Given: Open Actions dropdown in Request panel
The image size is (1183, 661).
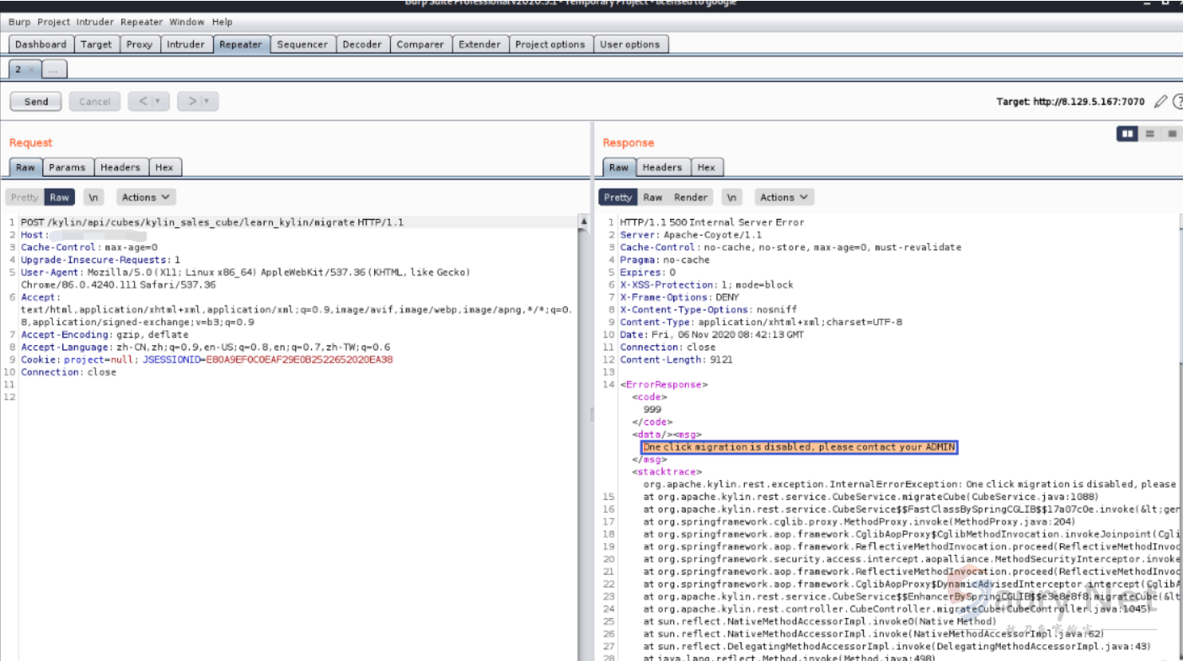Looking at the screenshot, I should (x=146, y=197).
